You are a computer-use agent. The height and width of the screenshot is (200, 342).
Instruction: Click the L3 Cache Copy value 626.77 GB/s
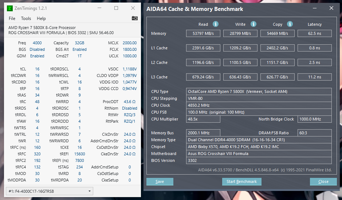(278, 77)
